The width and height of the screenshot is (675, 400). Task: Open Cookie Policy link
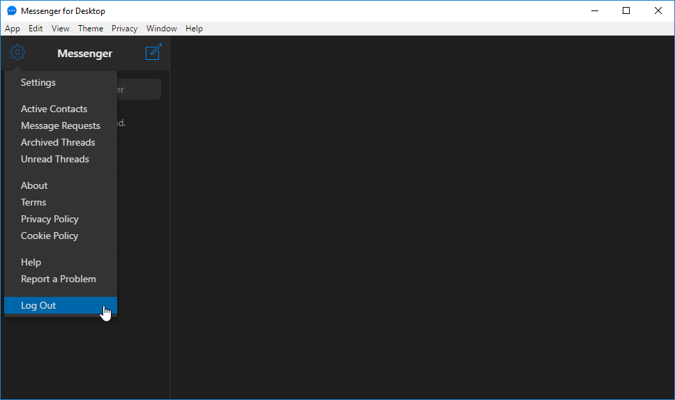coord(61,236)
